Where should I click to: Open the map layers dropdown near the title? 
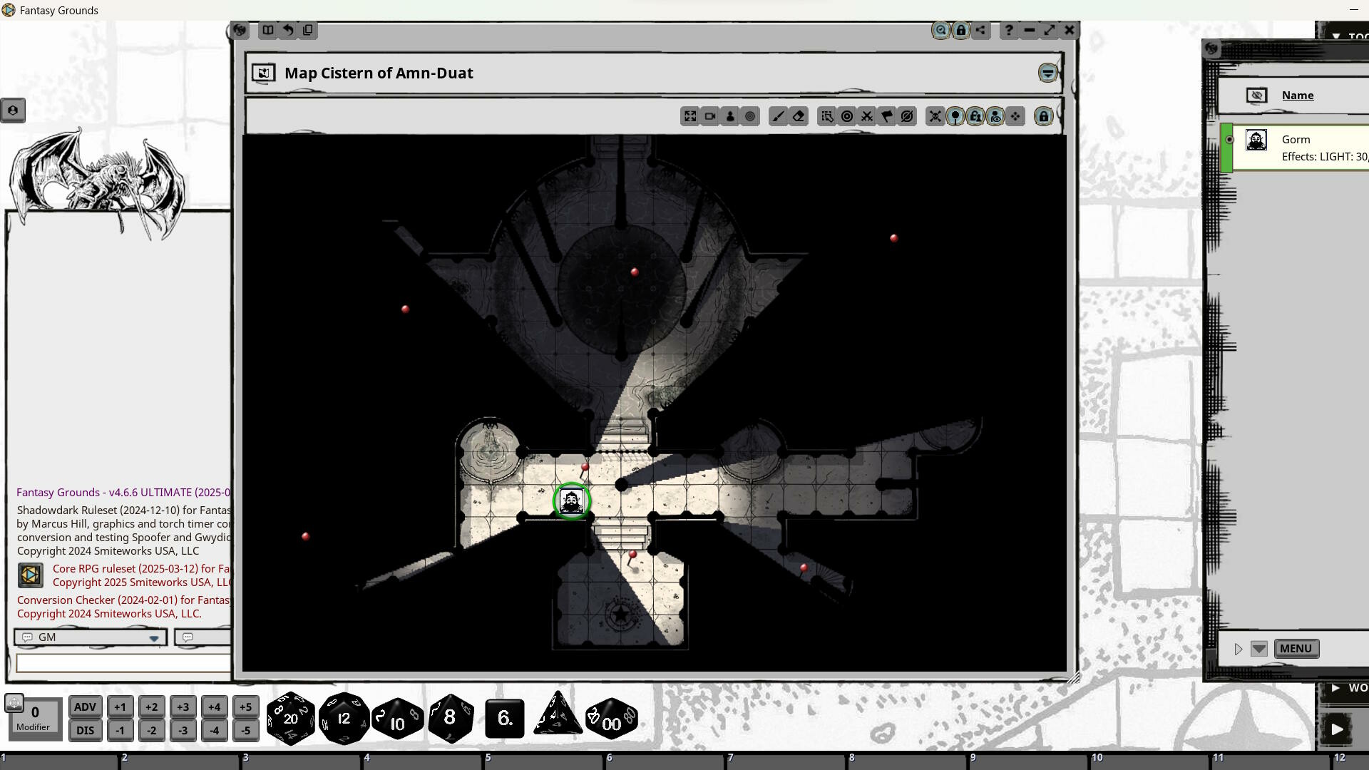tap(1047, 72)
